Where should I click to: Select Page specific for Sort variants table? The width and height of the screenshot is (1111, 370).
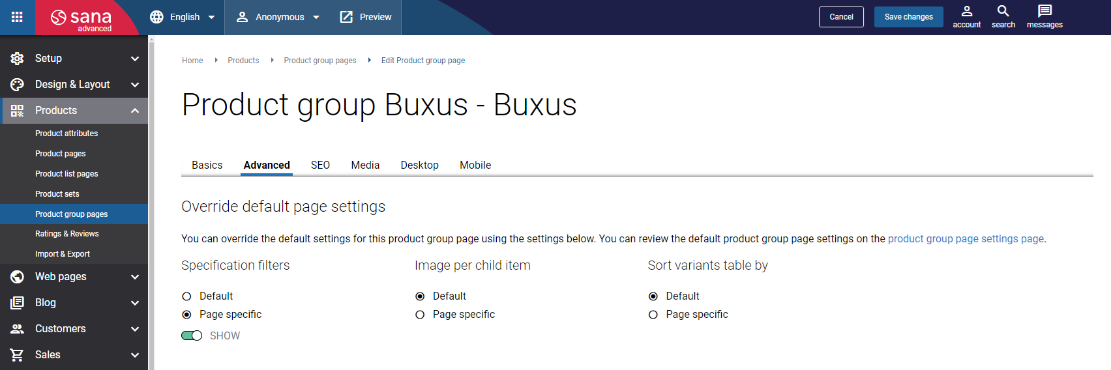click(x=653, y=315)
